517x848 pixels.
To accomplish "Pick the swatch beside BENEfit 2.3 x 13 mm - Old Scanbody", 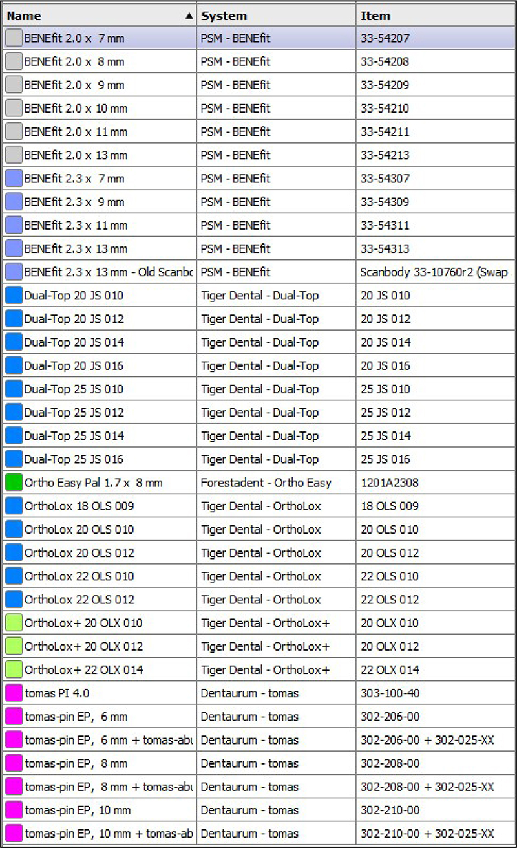I will click(14, 272).
